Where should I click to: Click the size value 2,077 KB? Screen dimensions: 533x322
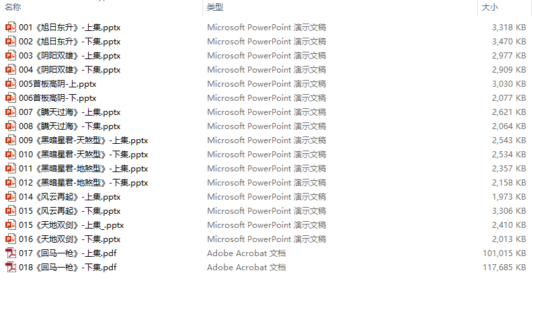(509, 98)
